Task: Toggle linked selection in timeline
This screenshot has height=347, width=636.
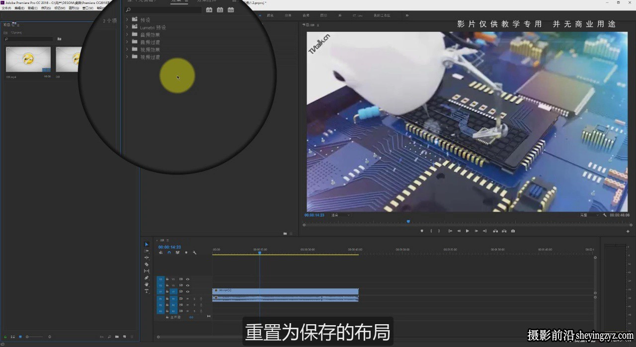Action: [x=177, y=253]
